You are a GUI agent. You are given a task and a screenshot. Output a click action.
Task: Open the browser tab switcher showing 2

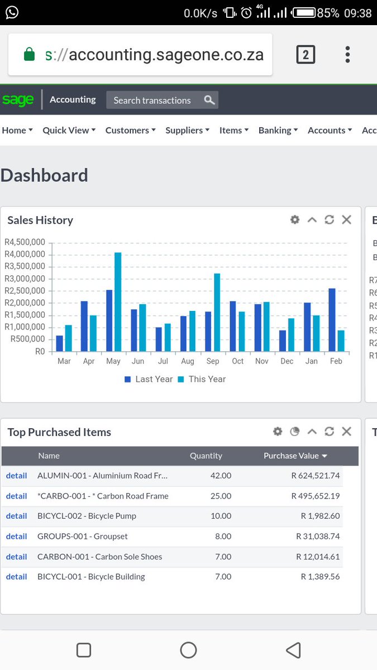(306, 55)
